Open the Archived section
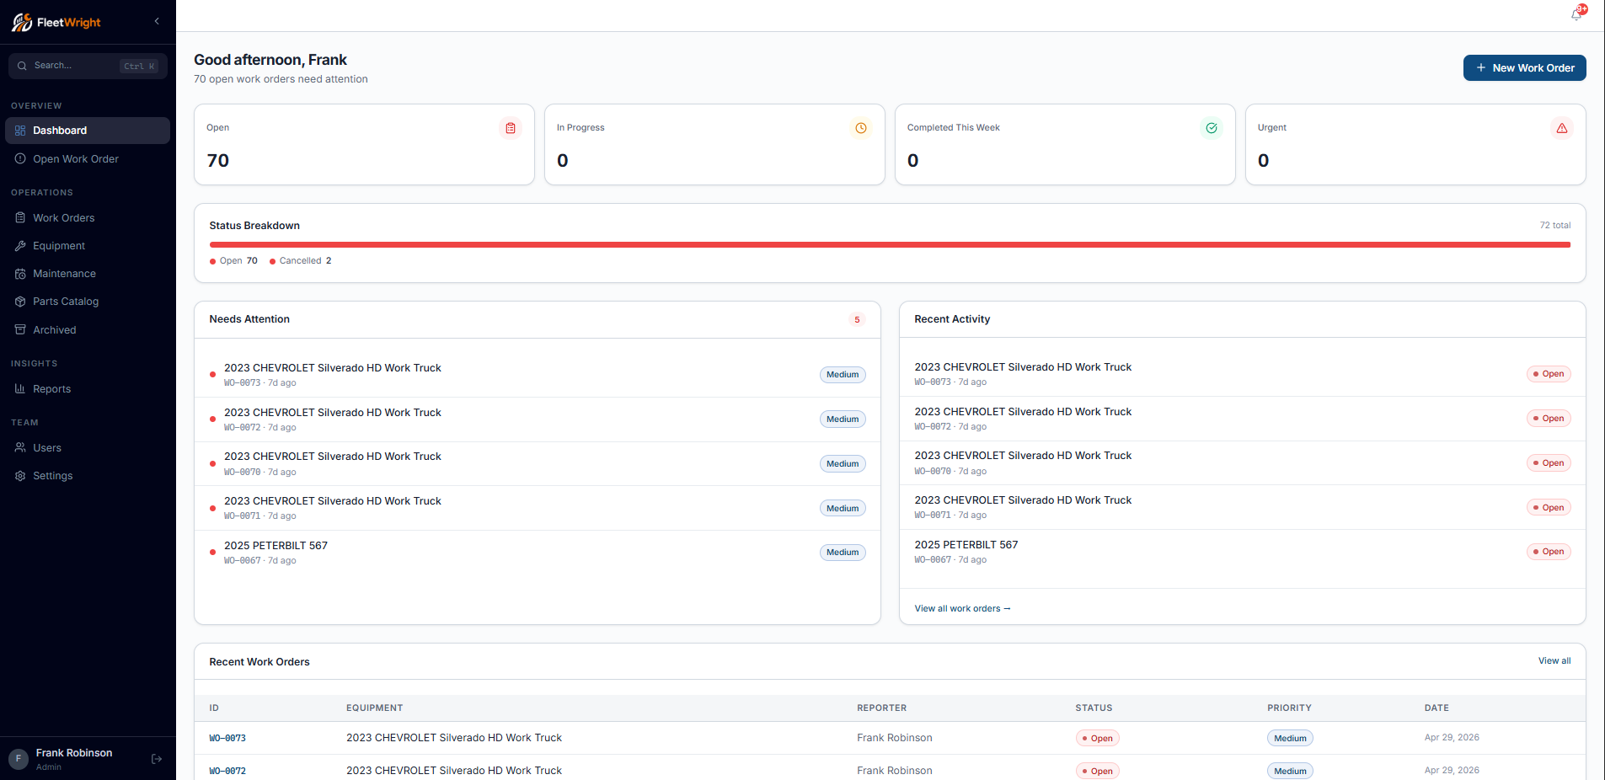 (x=88, y=330)
